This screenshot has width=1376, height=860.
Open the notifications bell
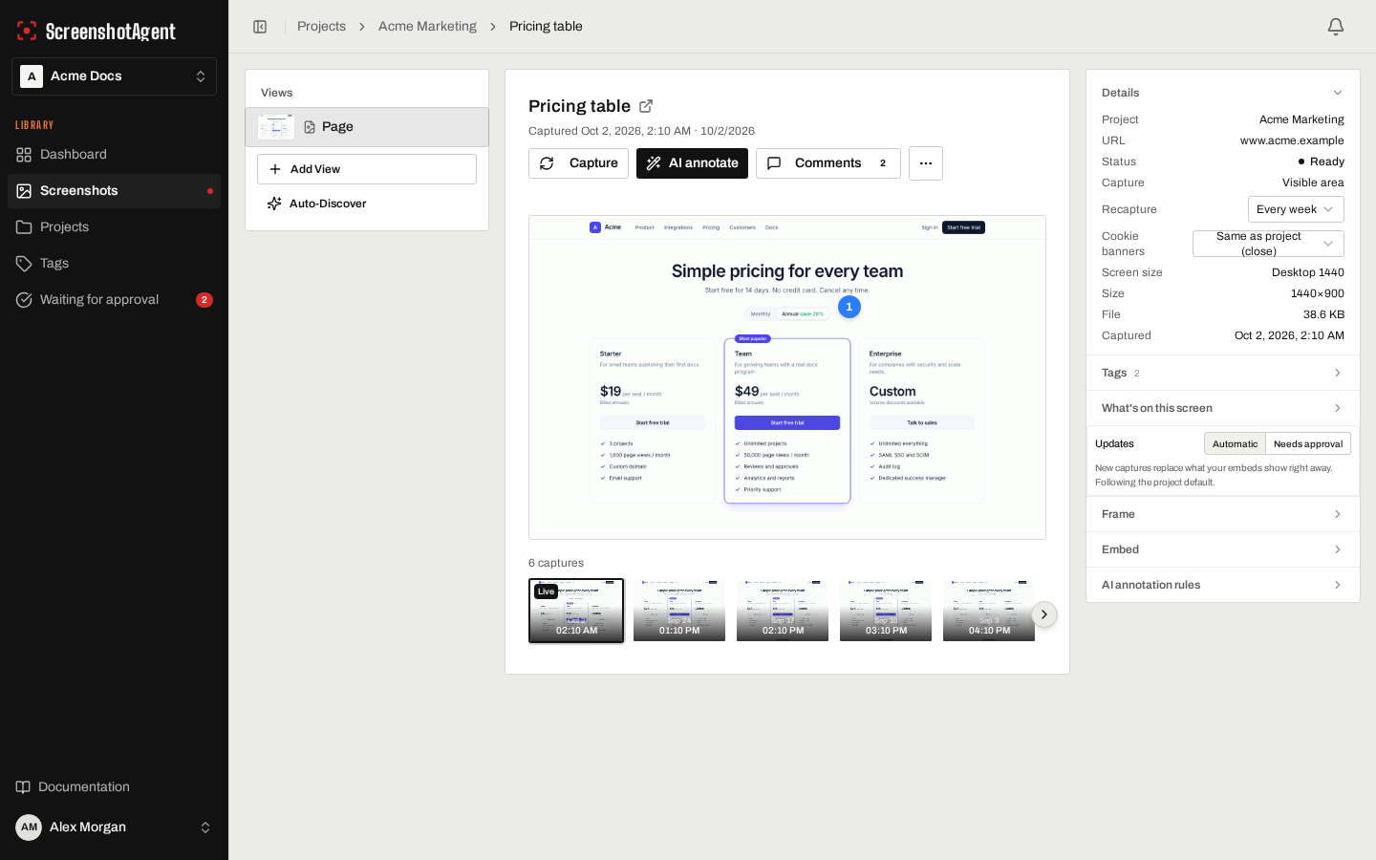click(x=1336, y=27)
